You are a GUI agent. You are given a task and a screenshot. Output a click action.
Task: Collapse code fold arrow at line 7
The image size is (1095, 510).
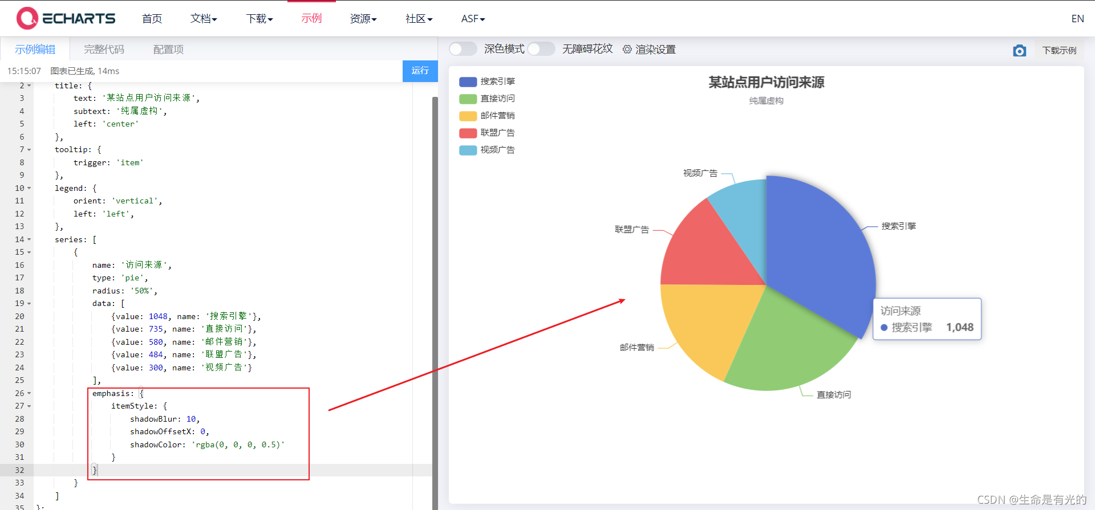29,150
